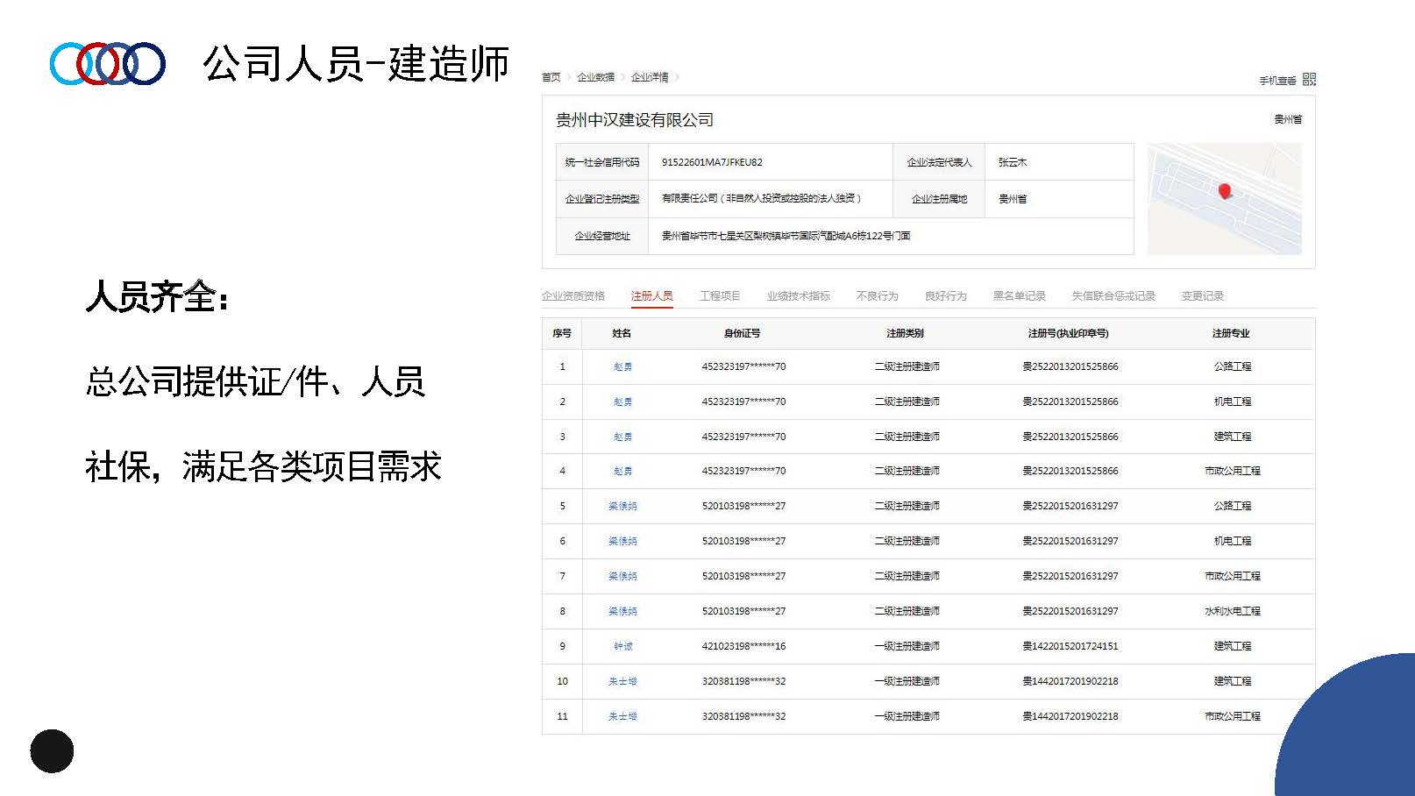1415x796 pixels.
Task: Click the 朱士增 name link in row 10
Action: click(622, 682)
